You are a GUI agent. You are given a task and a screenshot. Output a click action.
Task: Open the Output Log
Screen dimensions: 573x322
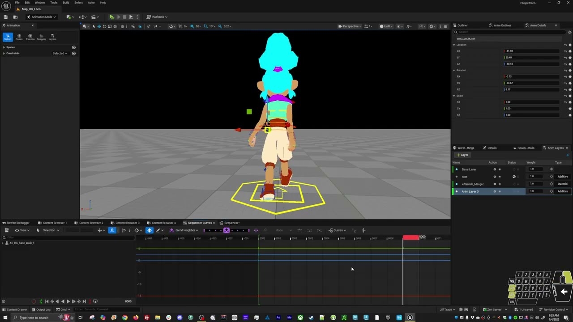click(x=41, y=309)
